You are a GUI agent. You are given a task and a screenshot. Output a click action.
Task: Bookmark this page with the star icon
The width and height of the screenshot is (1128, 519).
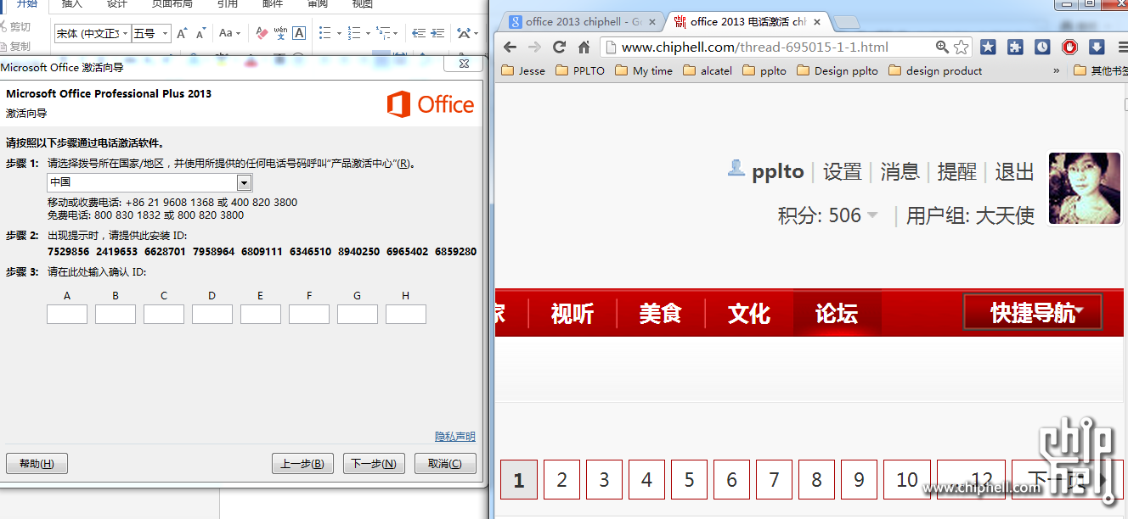(961, 47)
